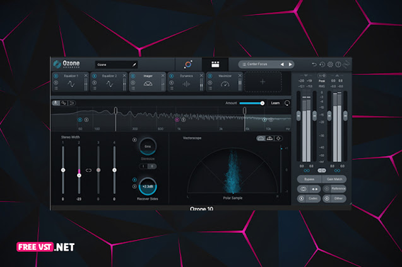Toggle the Dither button
402x267 pixels.
pos(327,198)
